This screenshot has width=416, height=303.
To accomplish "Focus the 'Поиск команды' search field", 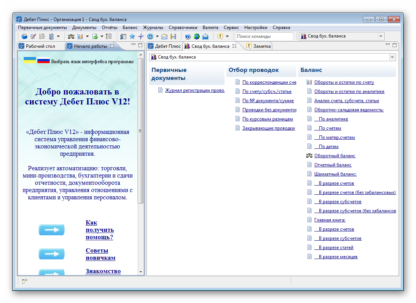I will 265,36.
